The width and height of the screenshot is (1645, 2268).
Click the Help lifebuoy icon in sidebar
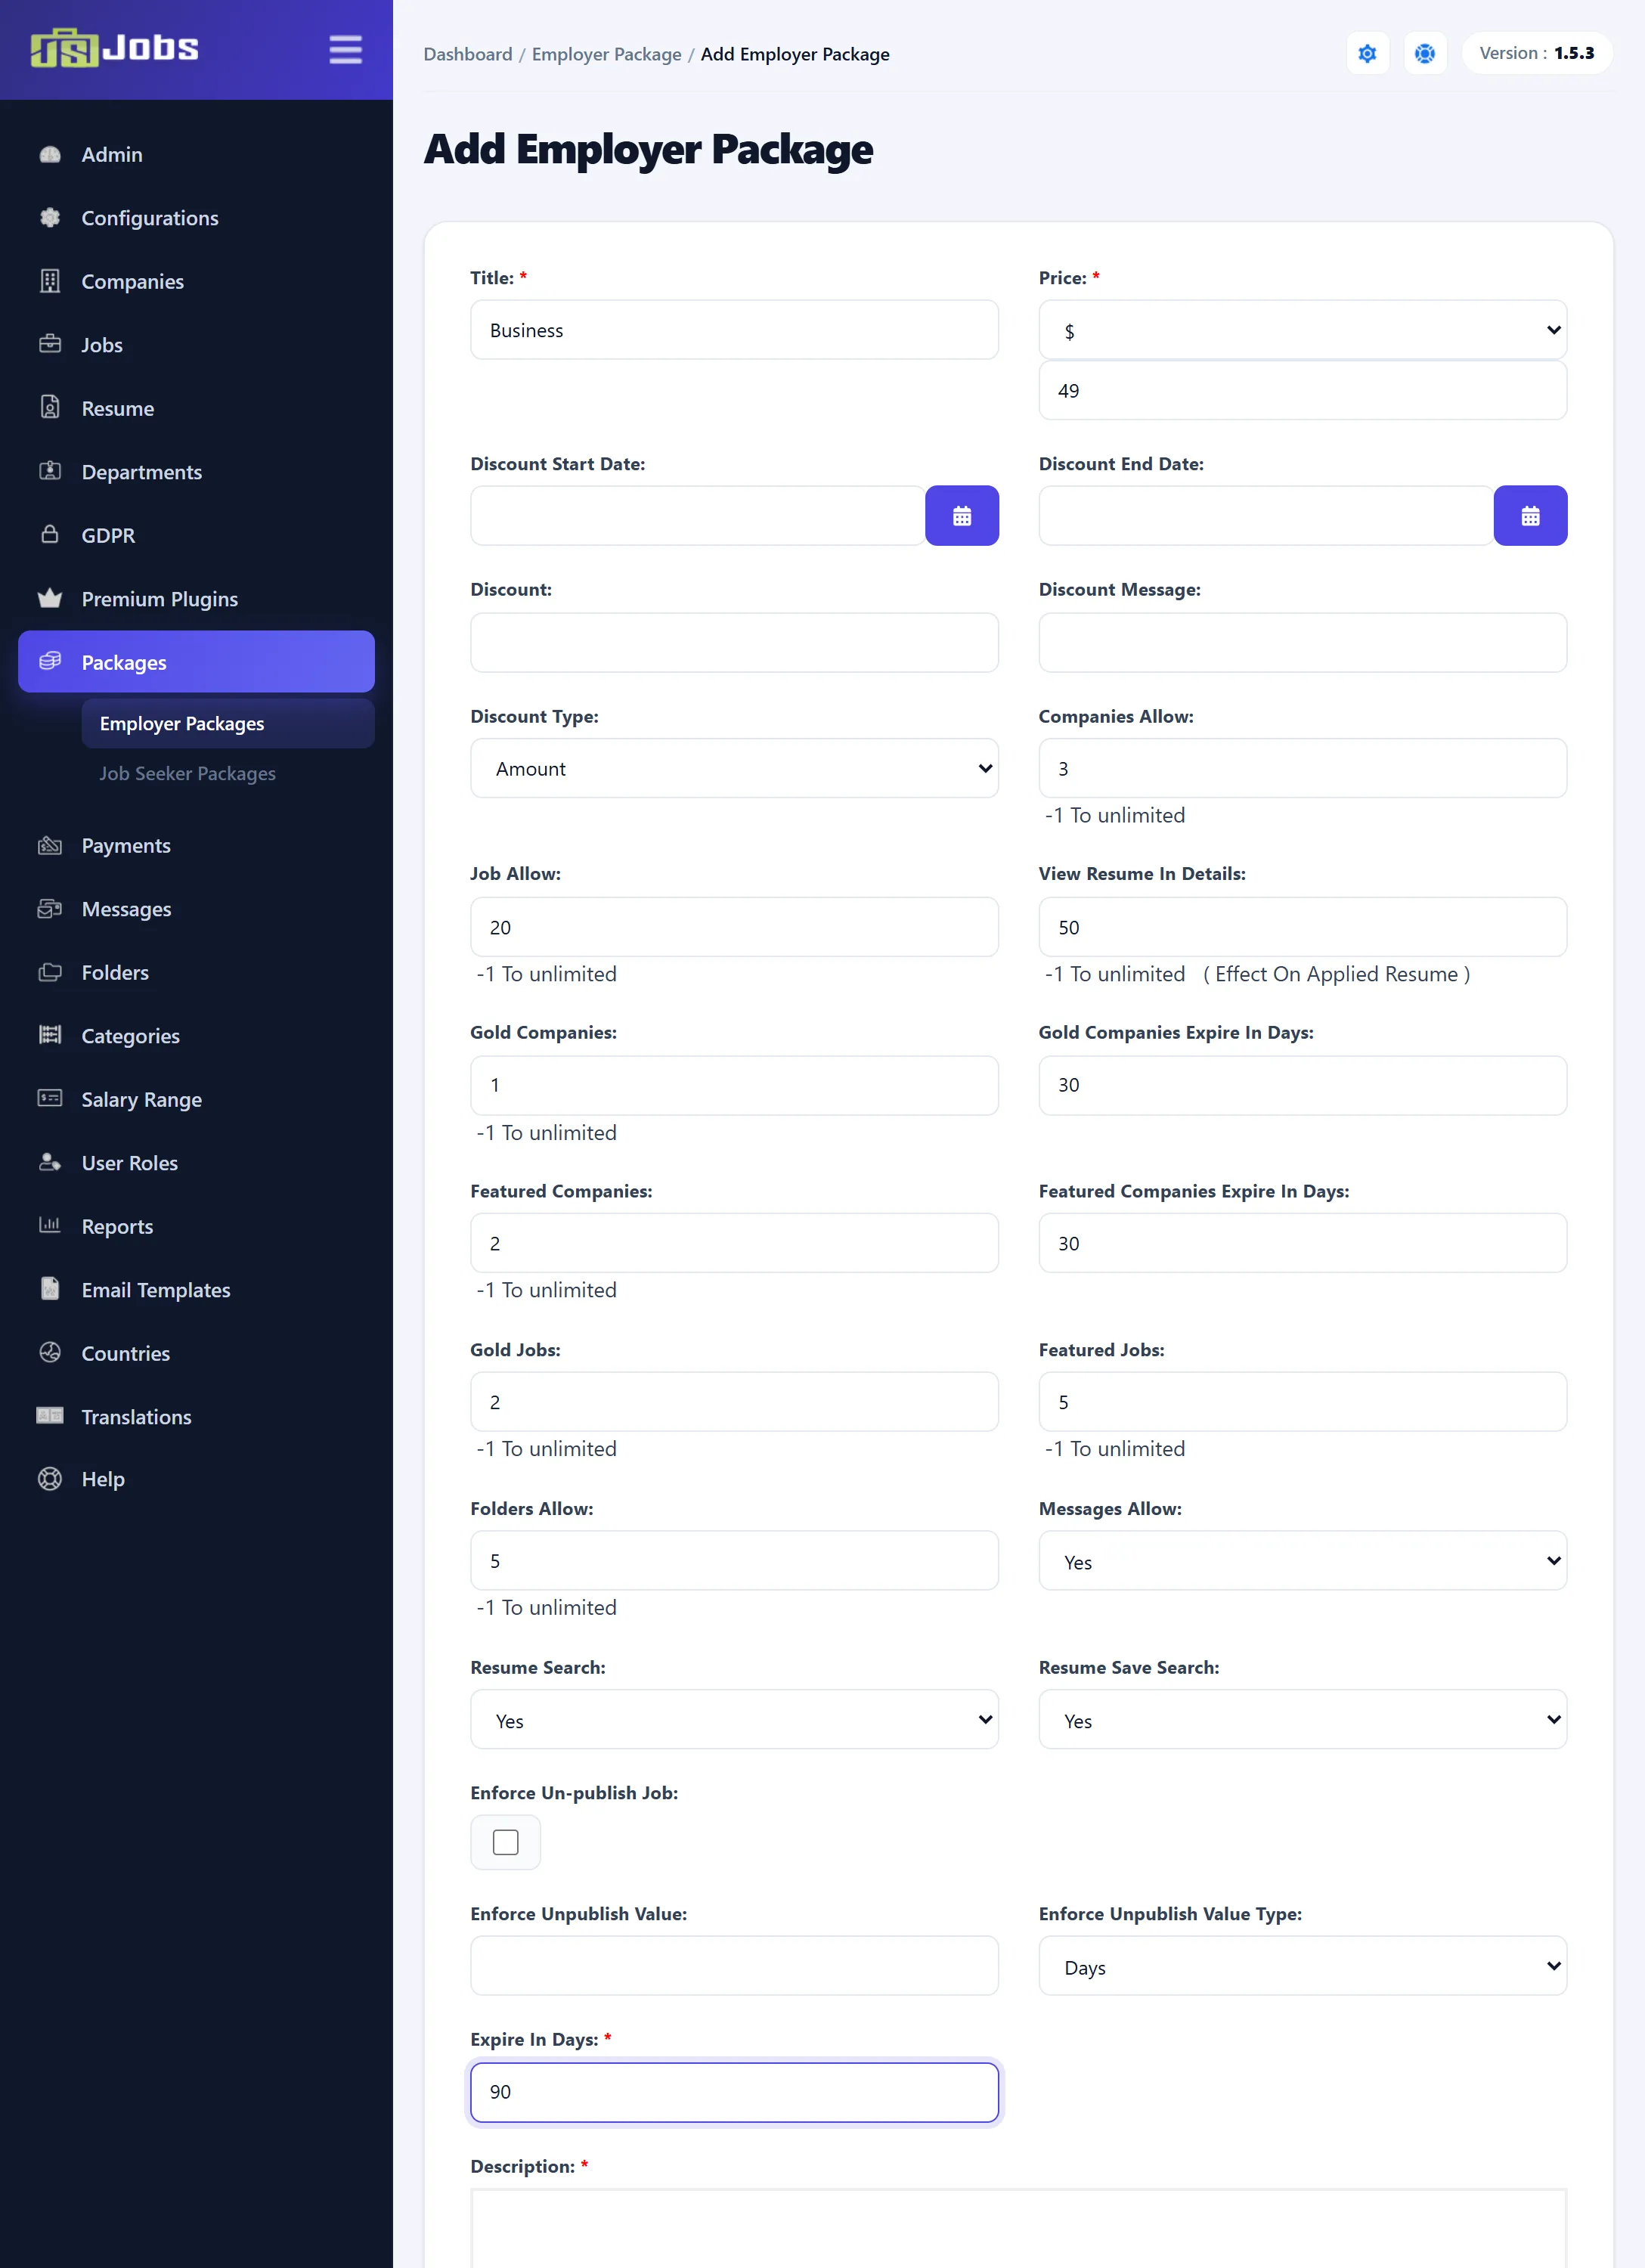click(x=50, y=1478)
